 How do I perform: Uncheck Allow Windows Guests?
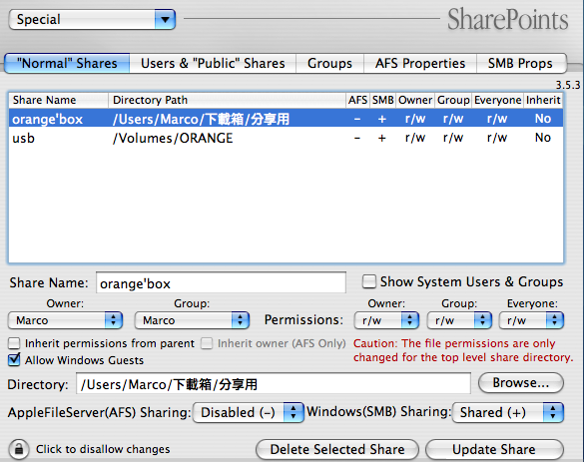pos(14,360)
